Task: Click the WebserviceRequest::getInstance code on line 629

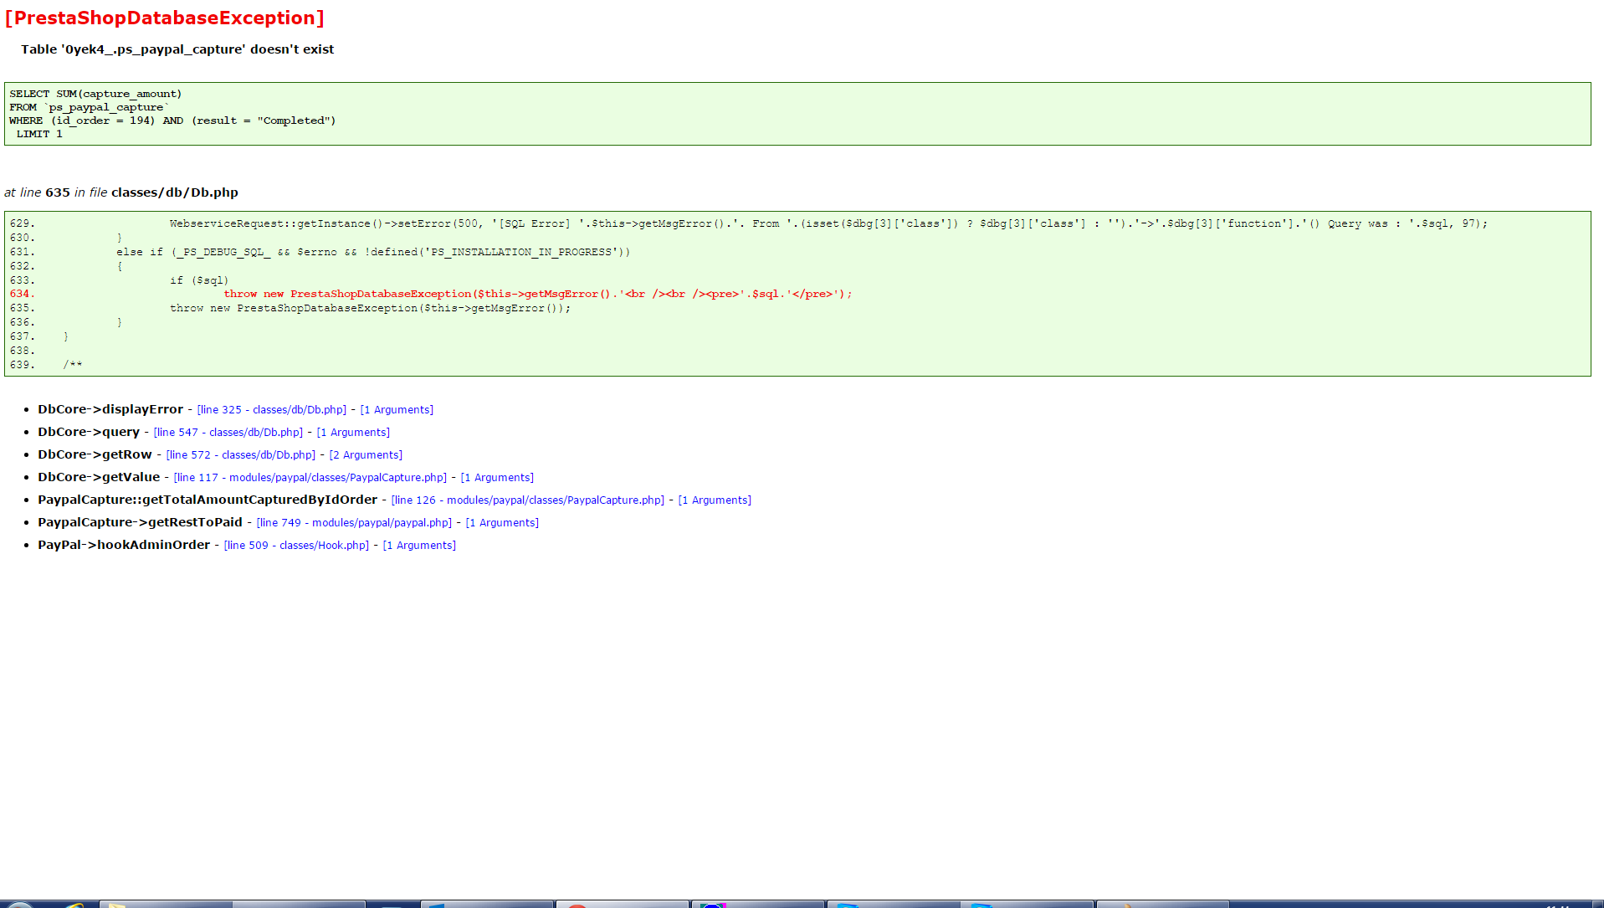Action: pyautogui.click(x=828, y=223)
